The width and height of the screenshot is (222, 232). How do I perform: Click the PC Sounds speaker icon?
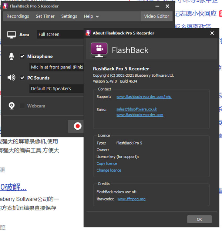click(x=11, y=77)
